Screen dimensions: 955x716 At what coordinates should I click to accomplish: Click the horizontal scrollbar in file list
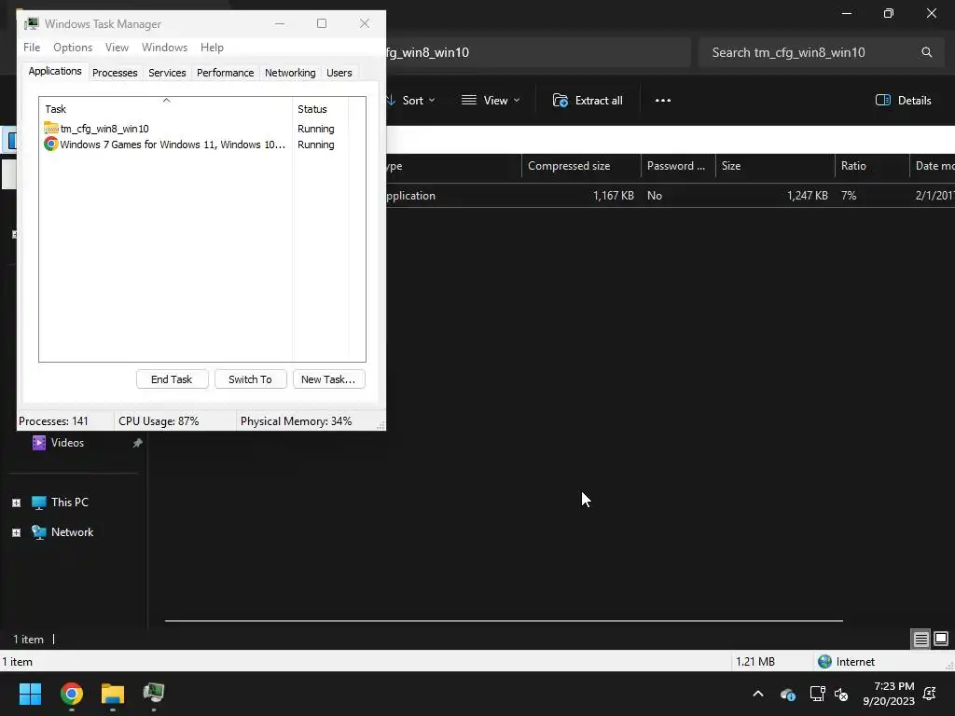pyautogui.click(x=504, y=621)
